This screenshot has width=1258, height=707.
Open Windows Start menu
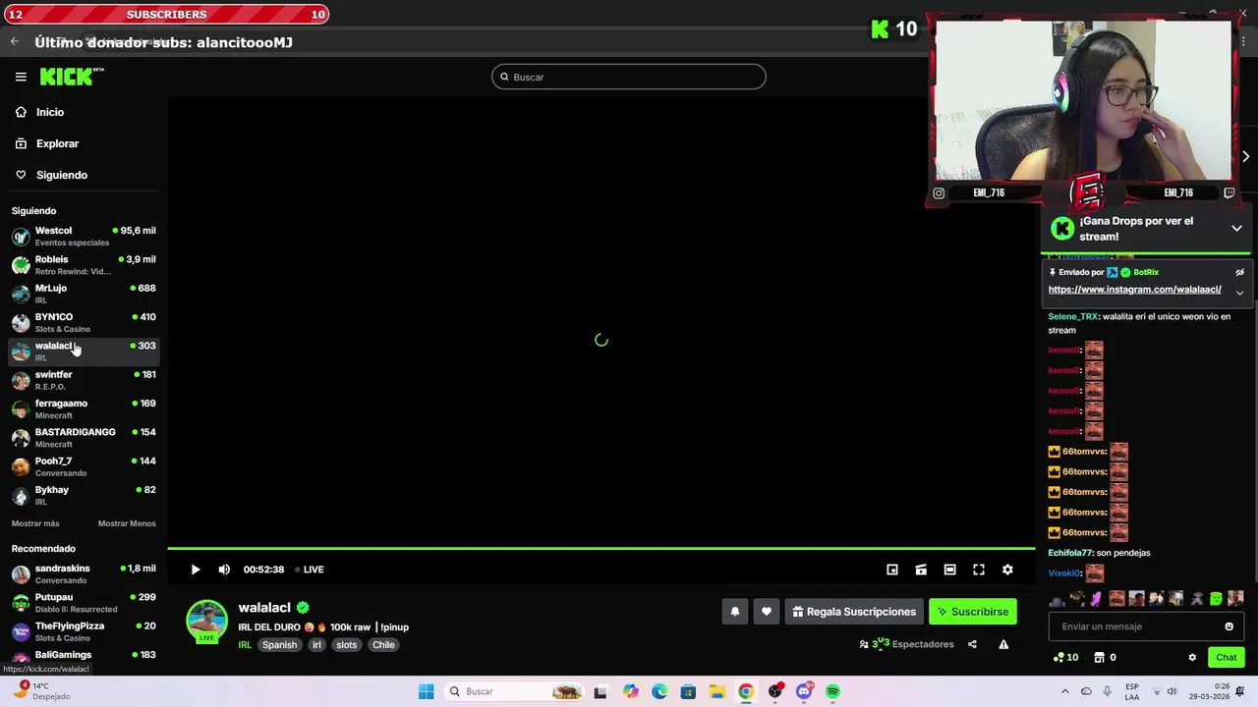(426, 691)
